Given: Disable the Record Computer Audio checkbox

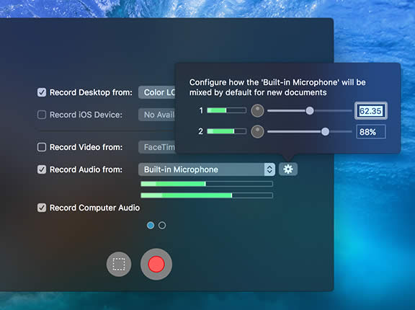Looking at the screenshot, I should pos(42,208).
